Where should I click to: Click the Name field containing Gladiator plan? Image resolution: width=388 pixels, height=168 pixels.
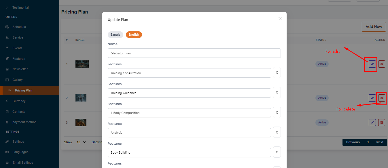pyautogui.click(x=194, y=53)
